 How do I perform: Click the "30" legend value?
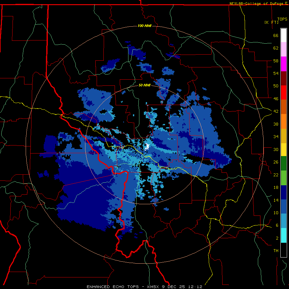tap(276, 149)
